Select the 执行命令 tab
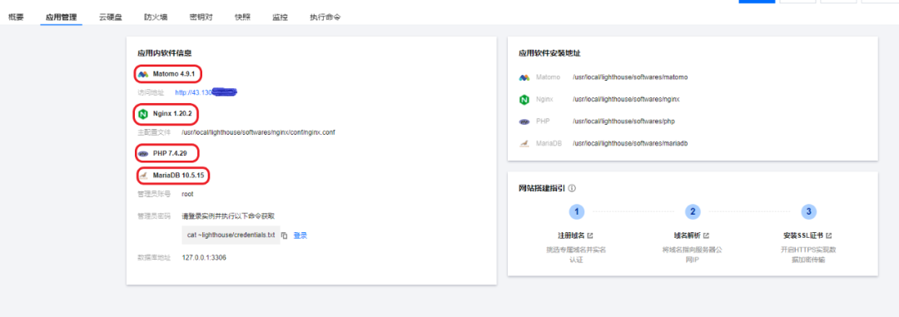899x317 pixels. [x=325, y=17]
